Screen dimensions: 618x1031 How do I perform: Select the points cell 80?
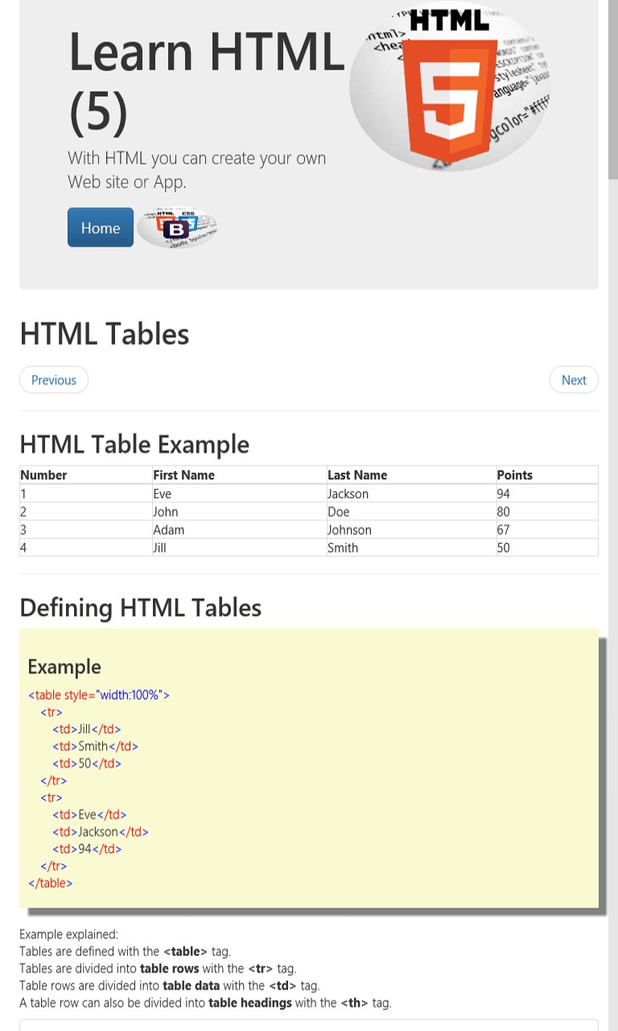[547, 511]
